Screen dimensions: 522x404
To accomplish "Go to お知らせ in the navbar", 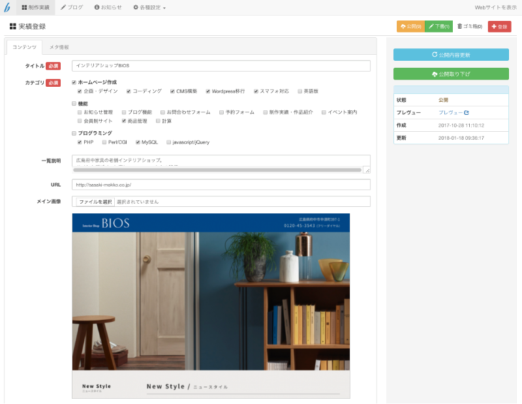I will tap(108, 7).
